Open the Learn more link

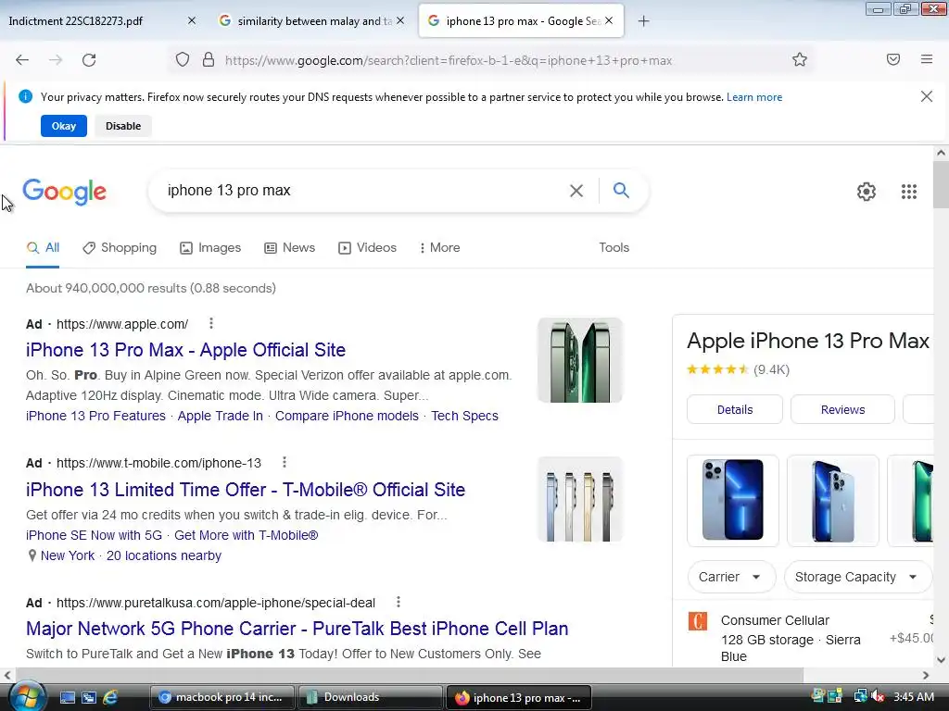[x=754, y=97]
